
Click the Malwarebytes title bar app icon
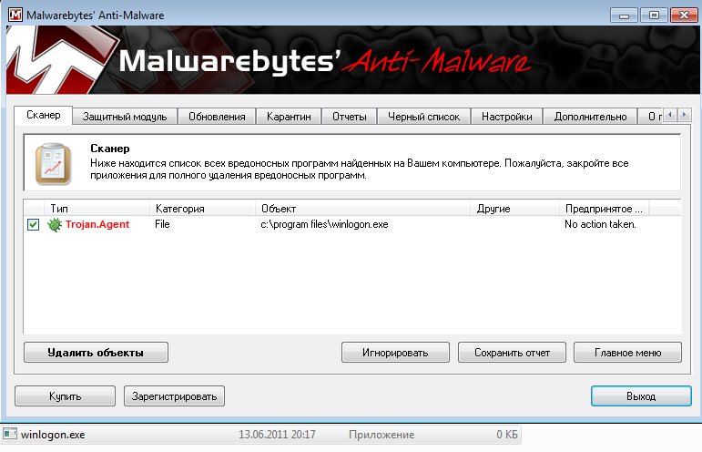[15, 15]
